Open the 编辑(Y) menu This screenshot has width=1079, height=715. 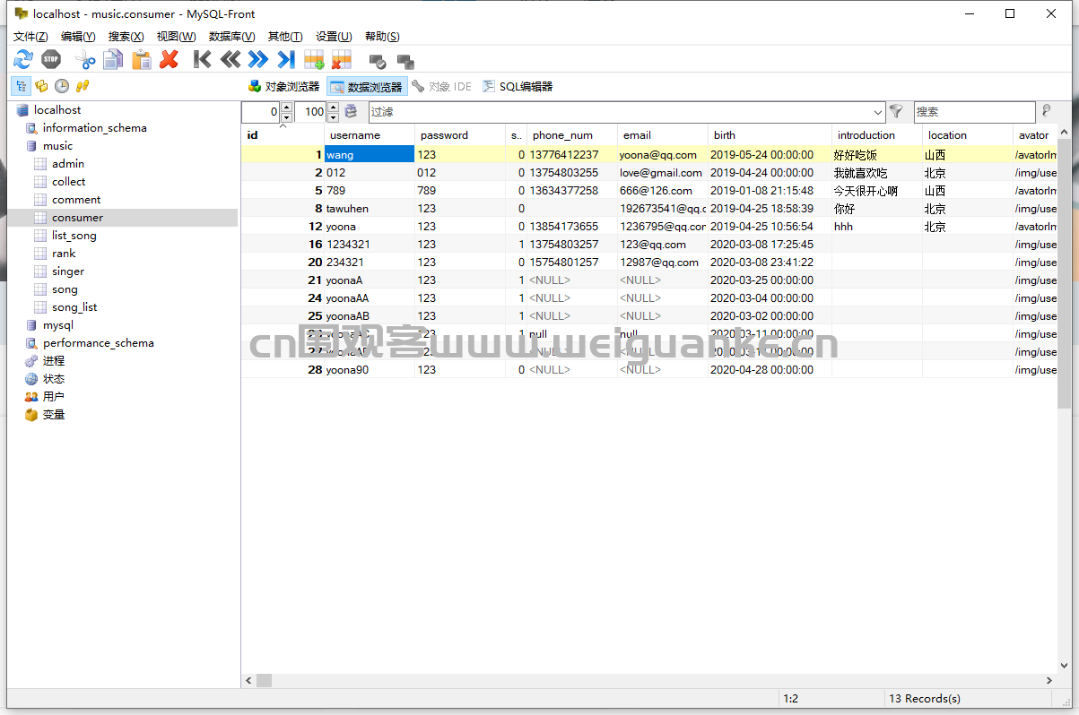tap(78, 36)
